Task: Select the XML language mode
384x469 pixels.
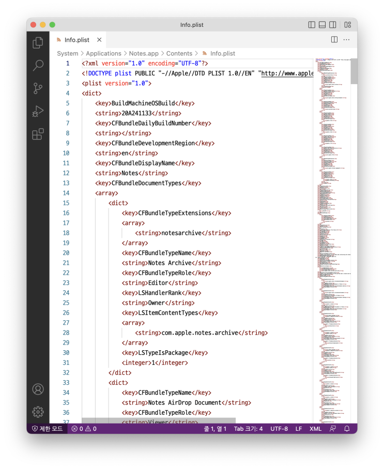Action: pos(315,429)
